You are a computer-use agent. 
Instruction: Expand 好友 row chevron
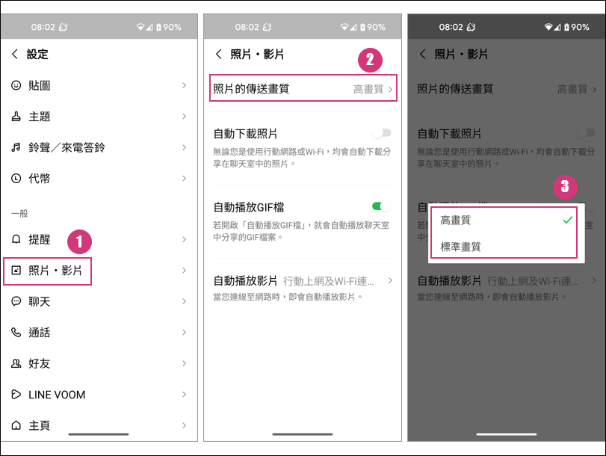coord(185,363)
